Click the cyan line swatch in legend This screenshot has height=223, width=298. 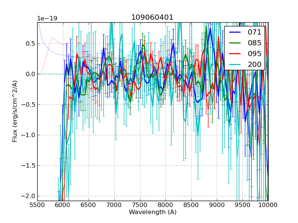[235, 64]
